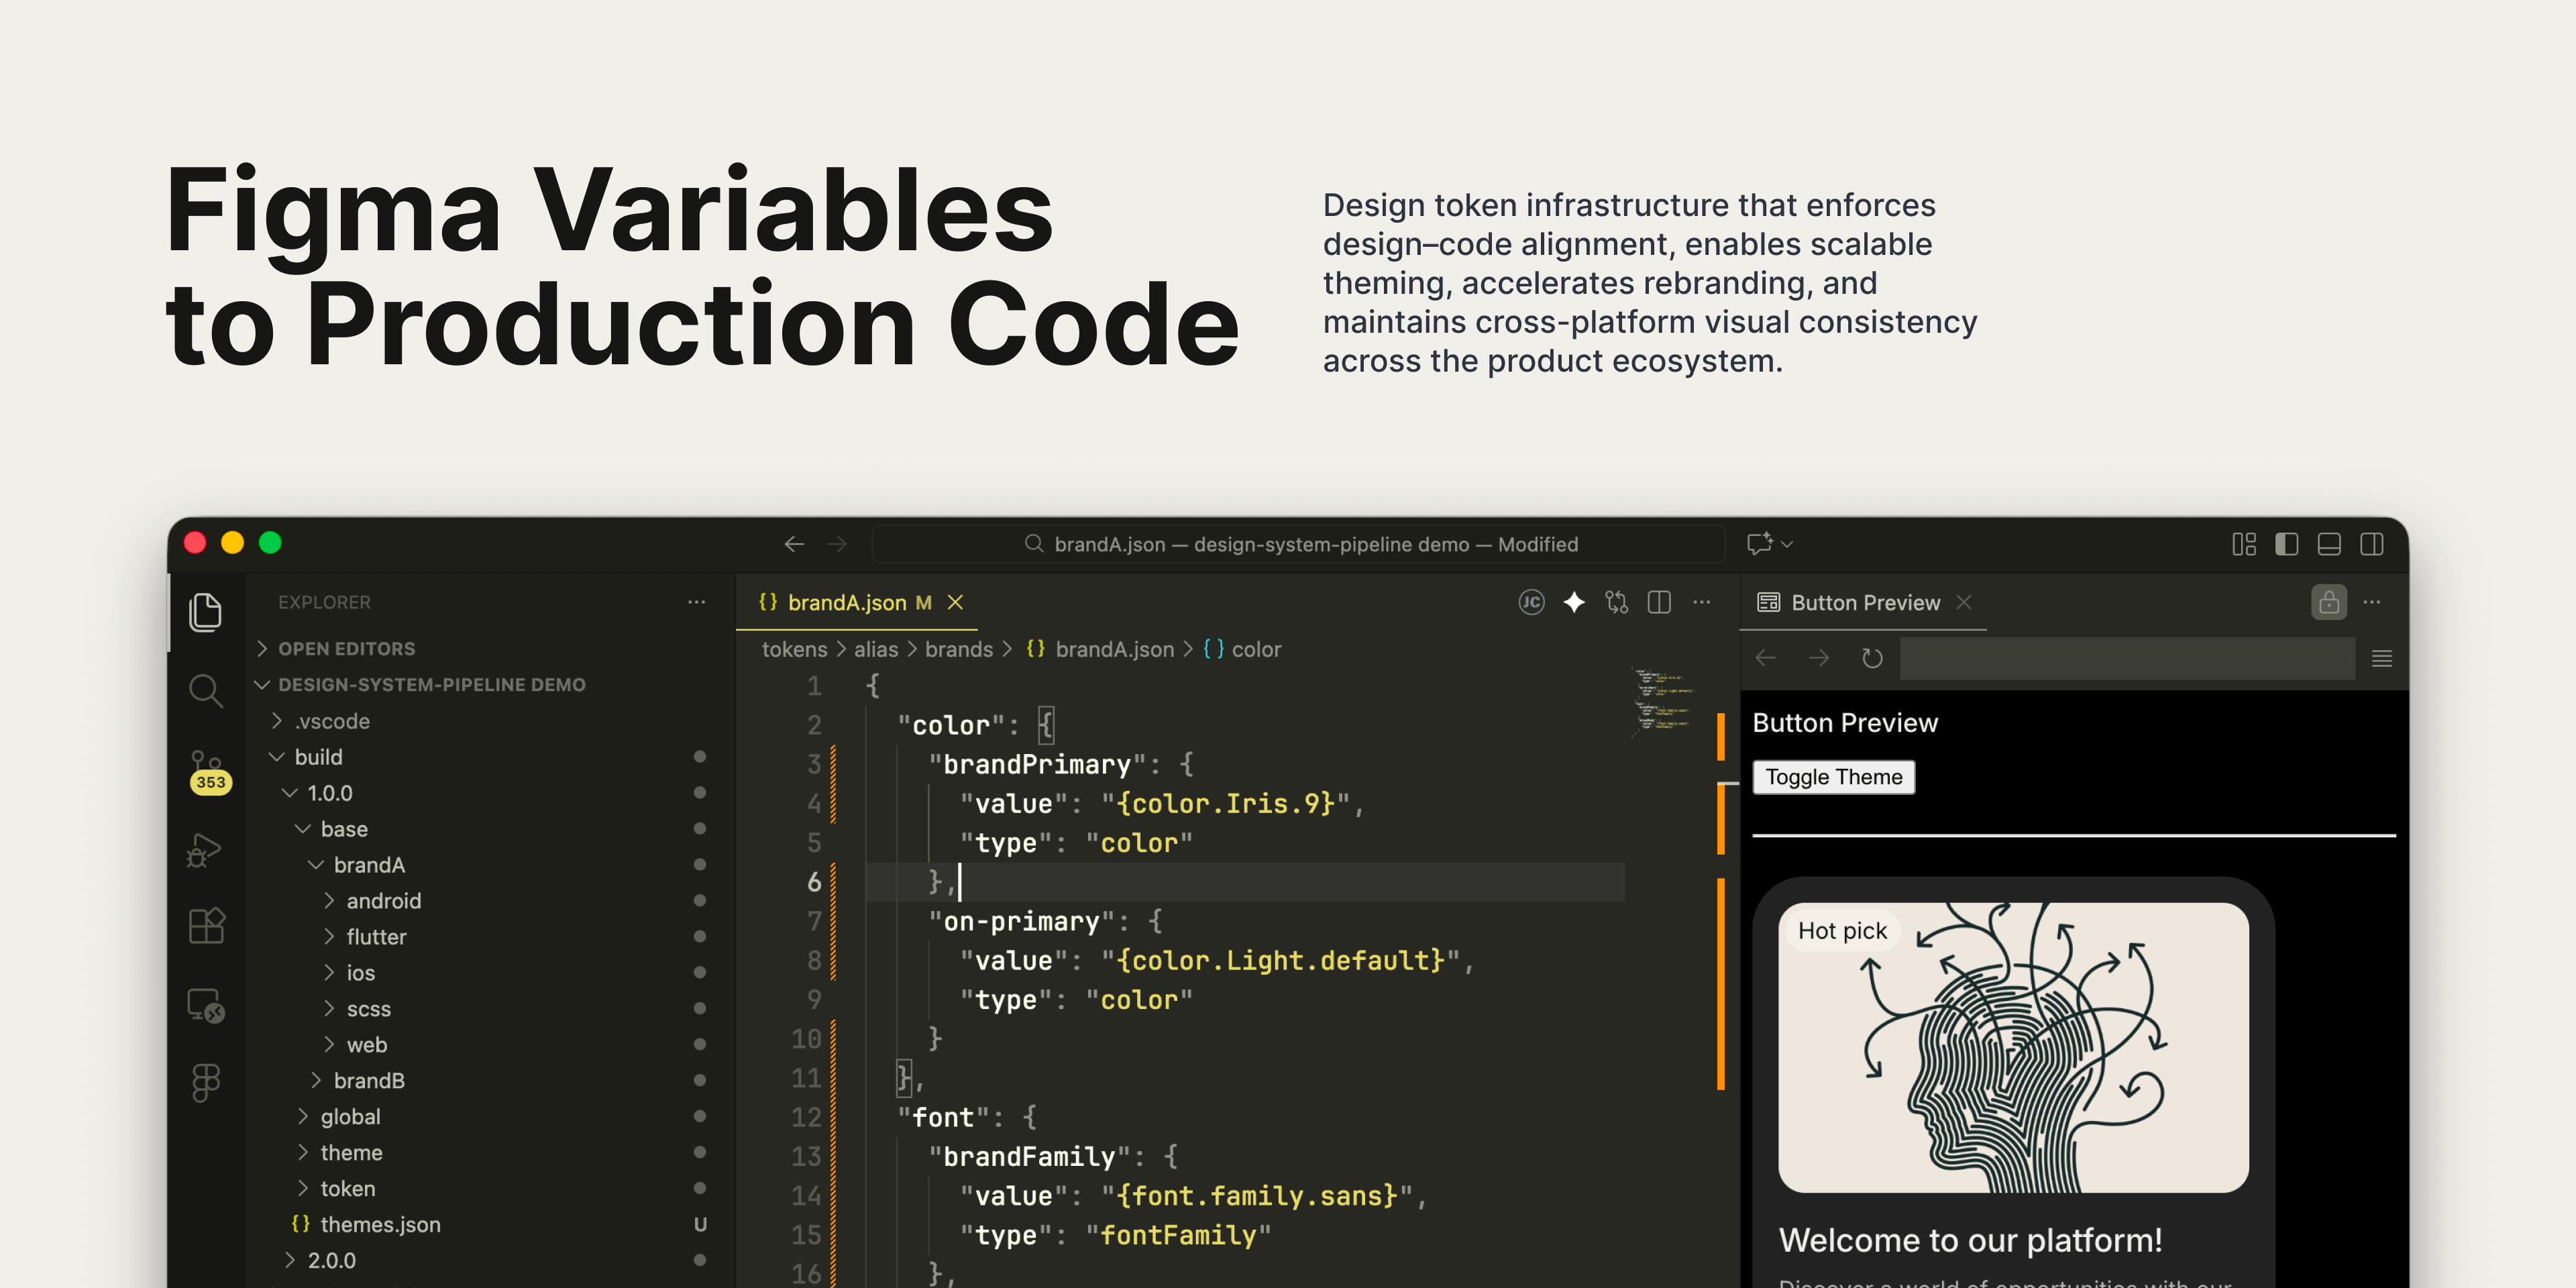Open the Search view in activity bar
Screen dimensions: 2576x1288
(206, 690)
